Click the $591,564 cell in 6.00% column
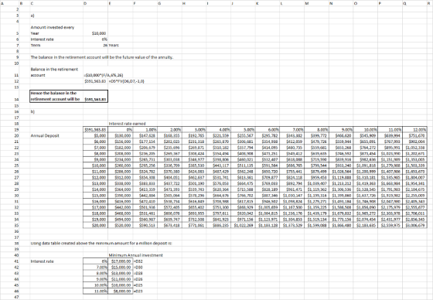 click(x=268, y=165)
